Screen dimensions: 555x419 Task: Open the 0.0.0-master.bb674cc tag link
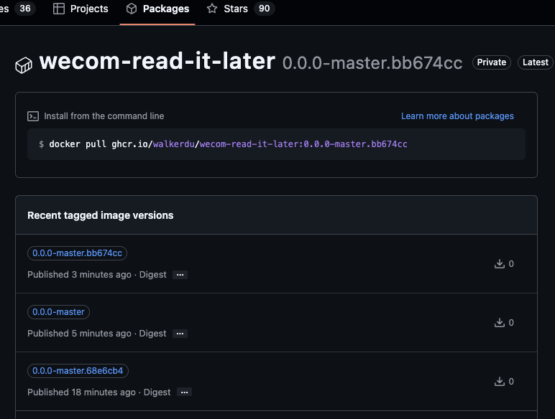(78, 253)
